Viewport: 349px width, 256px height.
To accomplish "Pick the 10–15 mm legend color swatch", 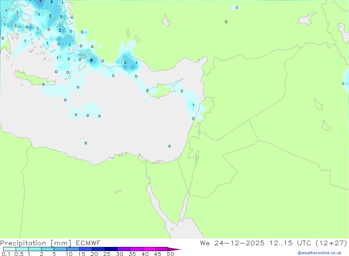I will tap(73, 249).
